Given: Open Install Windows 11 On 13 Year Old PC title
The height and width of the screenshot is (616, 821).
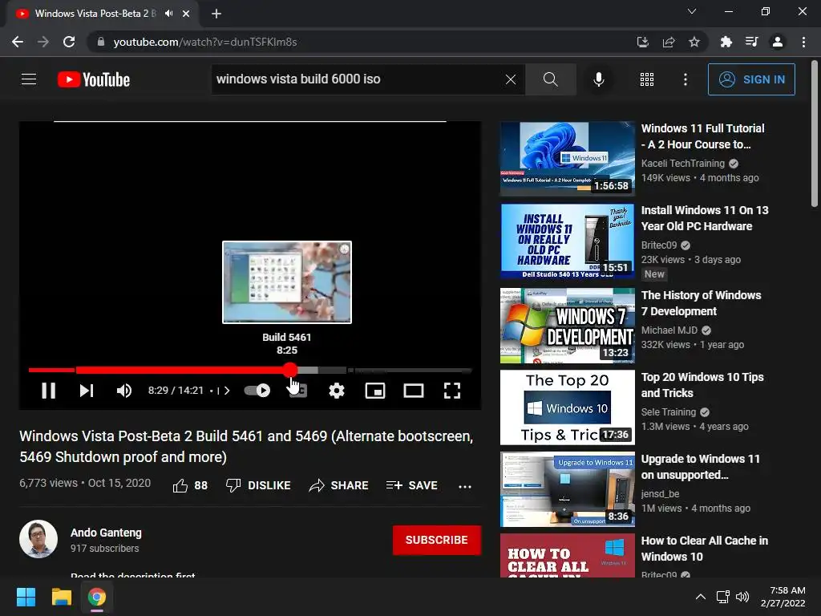Looking at the screenshot, I should click(x=705, y=218).
